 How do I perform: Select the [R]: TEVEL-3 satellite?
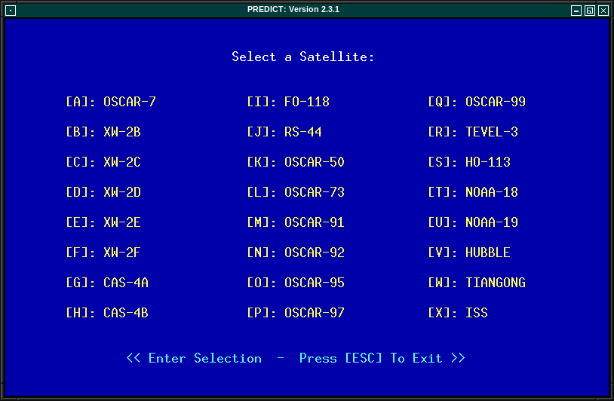tap(473, 132)
